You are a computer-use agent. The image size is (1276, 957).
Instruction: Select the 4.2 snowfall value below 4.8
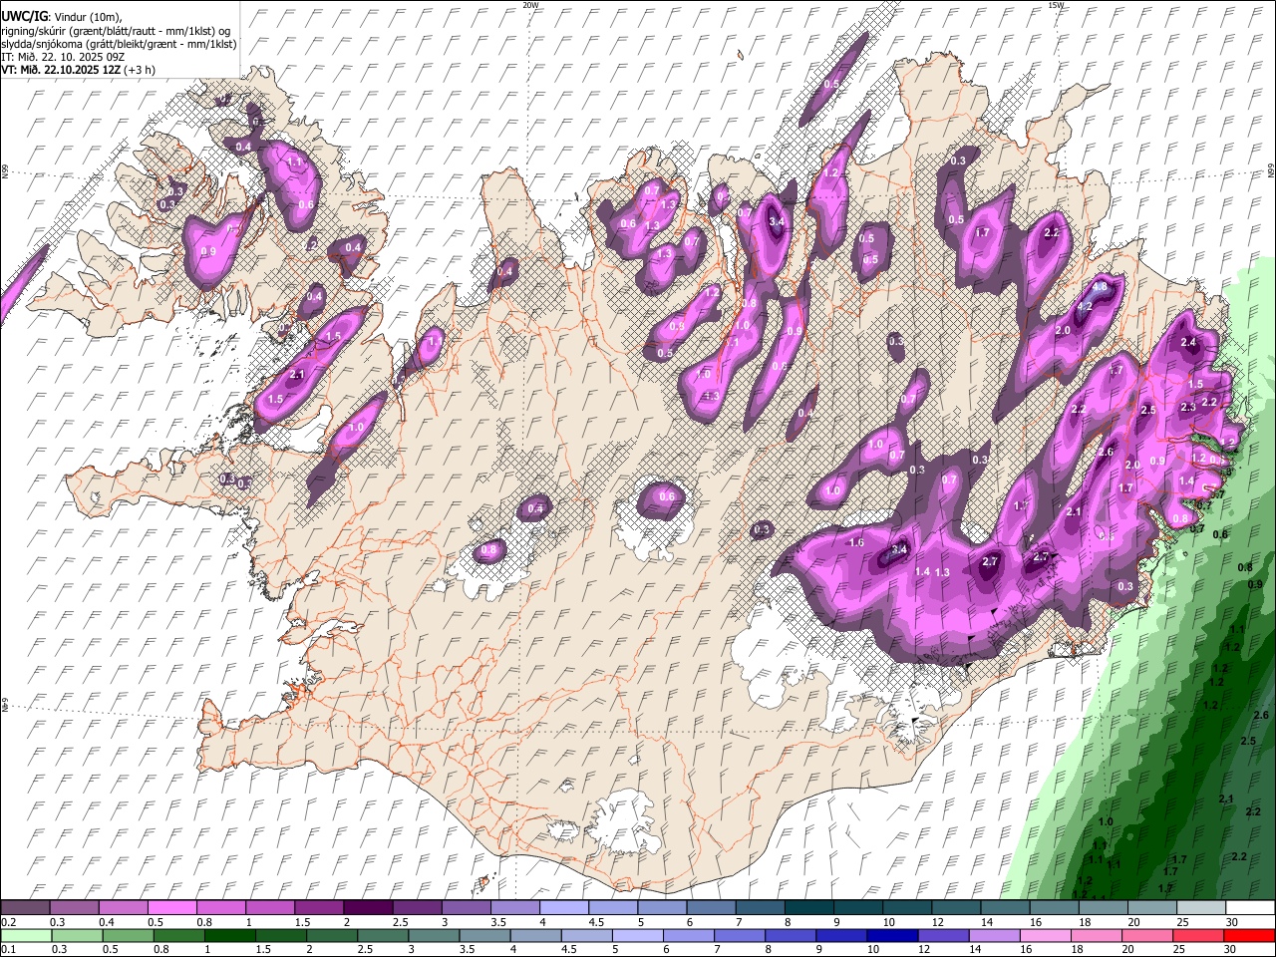(x=1086, y=307)
